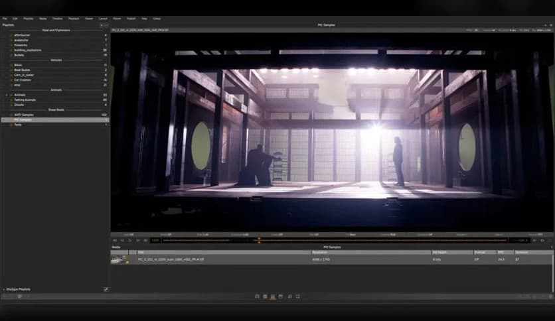Select the Bikes playlist
Image resolution: width=555 pixels, height=321 pixels.
tap(18, 65)
